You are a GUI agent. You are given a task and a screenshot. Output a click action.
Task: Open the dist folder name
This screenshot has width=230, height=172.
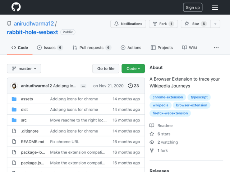coord(24,110)
